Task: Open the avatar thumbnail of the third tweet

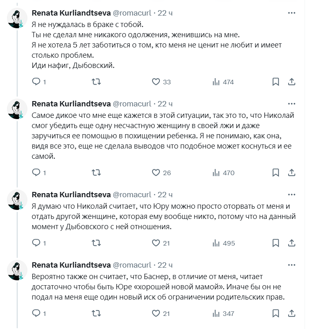Action: (17, 200)
